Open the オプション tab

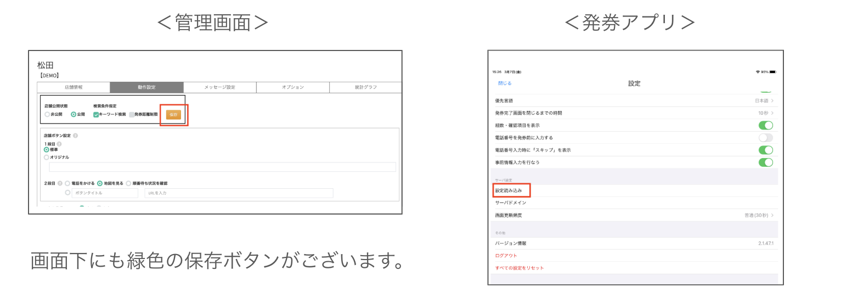point(292,87)
